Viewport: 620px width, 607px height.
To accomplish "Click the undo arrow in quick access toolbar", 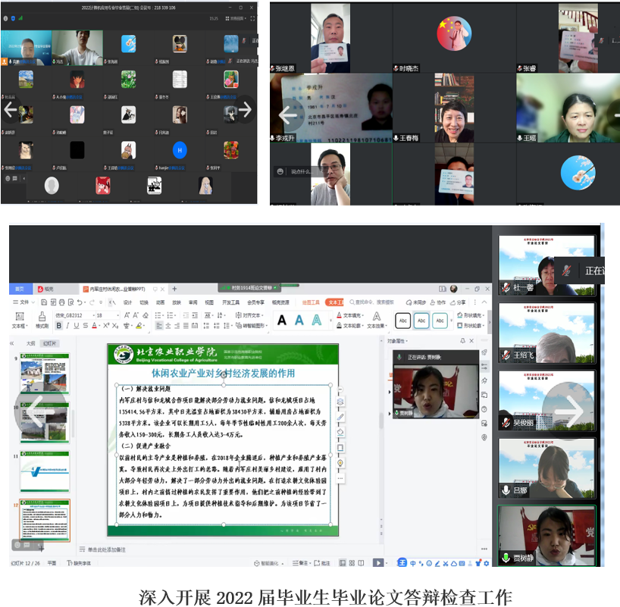I will coord(80,302).
